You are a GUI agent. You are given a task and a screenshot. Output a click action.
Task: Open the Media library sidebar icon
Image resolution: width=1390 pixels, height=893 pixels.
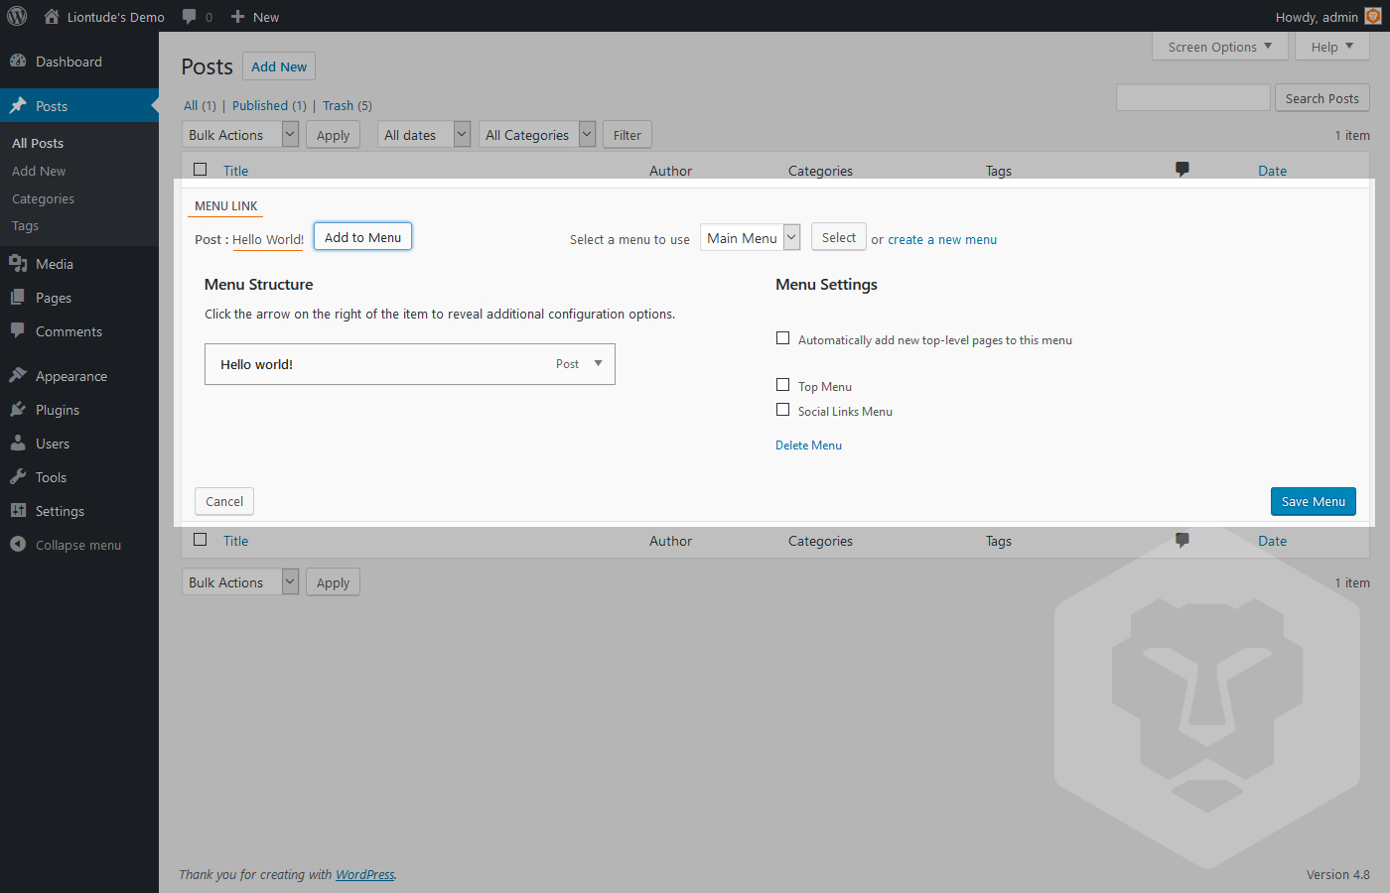click(18, 264)
